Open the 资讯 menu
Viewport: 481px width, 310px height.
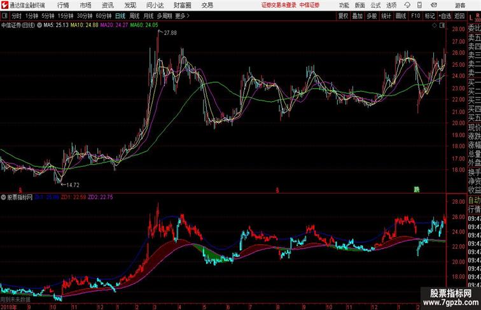pos(108,5)
